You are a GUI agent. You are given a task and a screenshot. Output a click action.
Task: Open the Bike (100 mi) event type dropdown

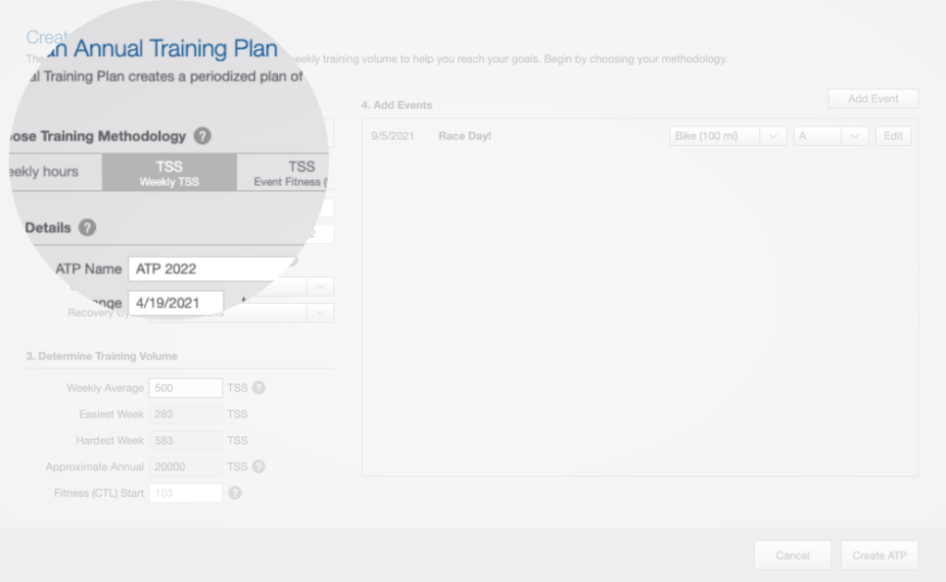click(727, 136)
